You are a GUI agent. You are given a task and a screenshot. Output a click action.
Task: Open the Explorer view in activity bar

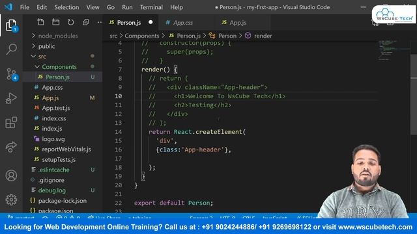click(x=11, y=25)
